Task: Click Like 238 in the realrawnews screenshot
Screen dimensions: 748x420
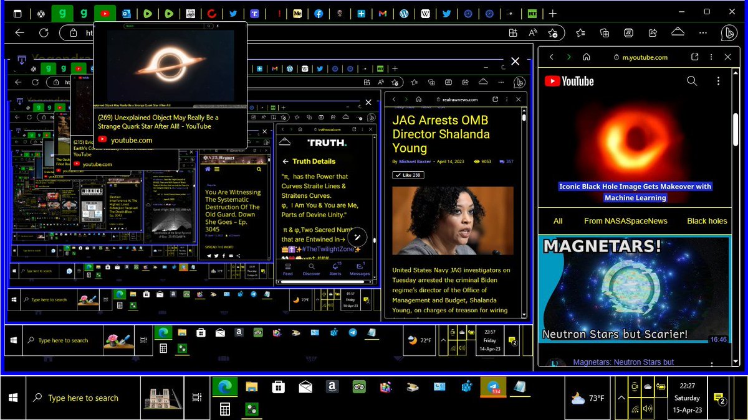Action: tap(407, 175)
